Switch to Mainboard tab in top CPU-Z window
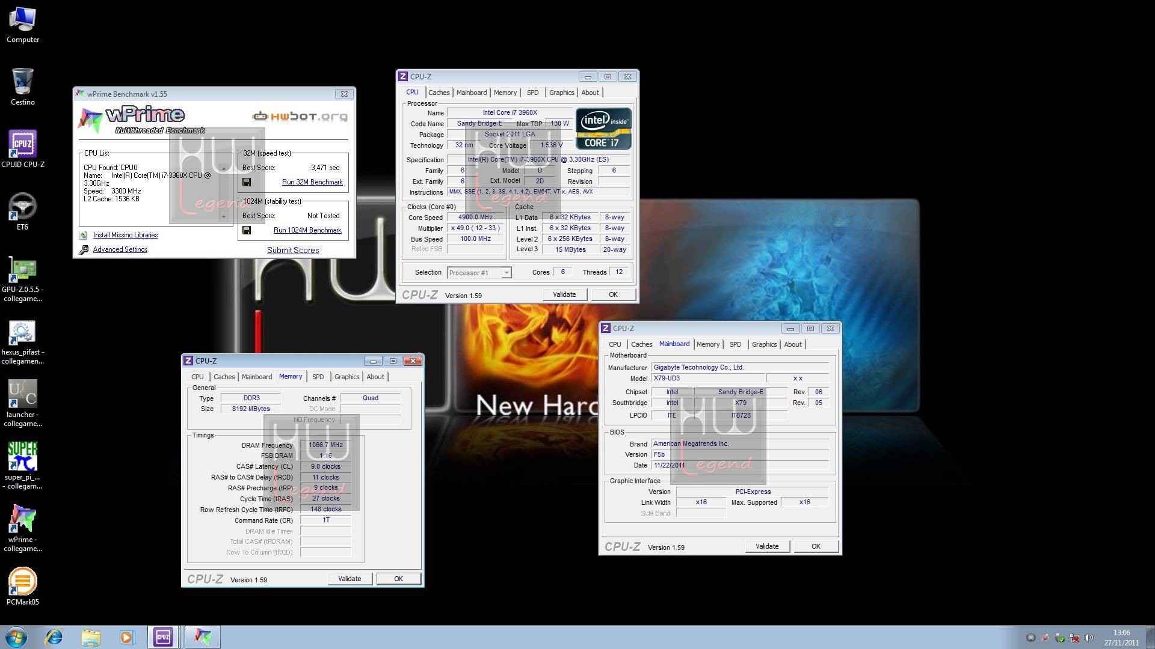This screenshot has height=649, width=1155. [471, 93]
